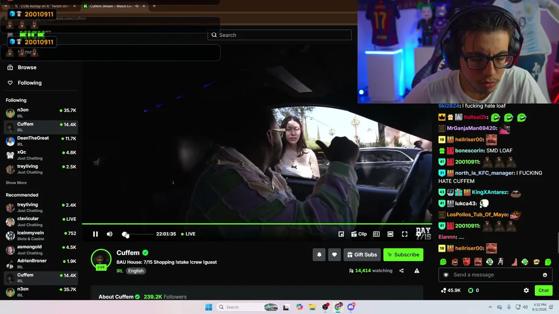This screenshot has width=559, height=314.
Task: Enter fullscreen mode in the player
Action: click(x=405, y=234)
